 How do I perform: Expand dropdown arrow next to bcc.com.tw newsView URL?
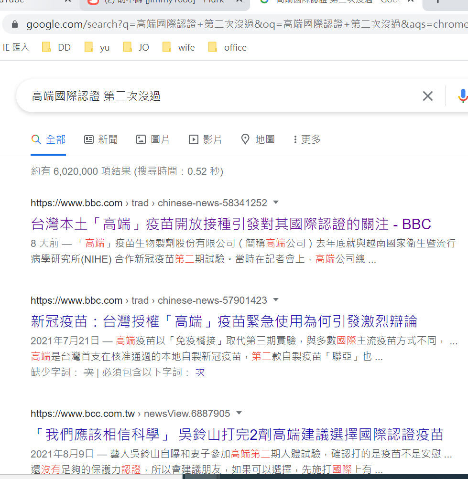click(239, 413)
